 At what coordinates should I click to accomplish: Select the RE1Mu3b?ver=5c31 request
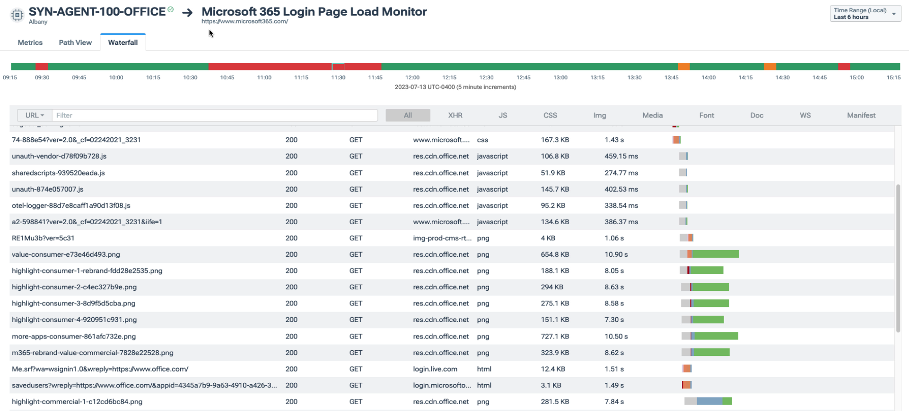pyautogui.click(x=452, y=238)
